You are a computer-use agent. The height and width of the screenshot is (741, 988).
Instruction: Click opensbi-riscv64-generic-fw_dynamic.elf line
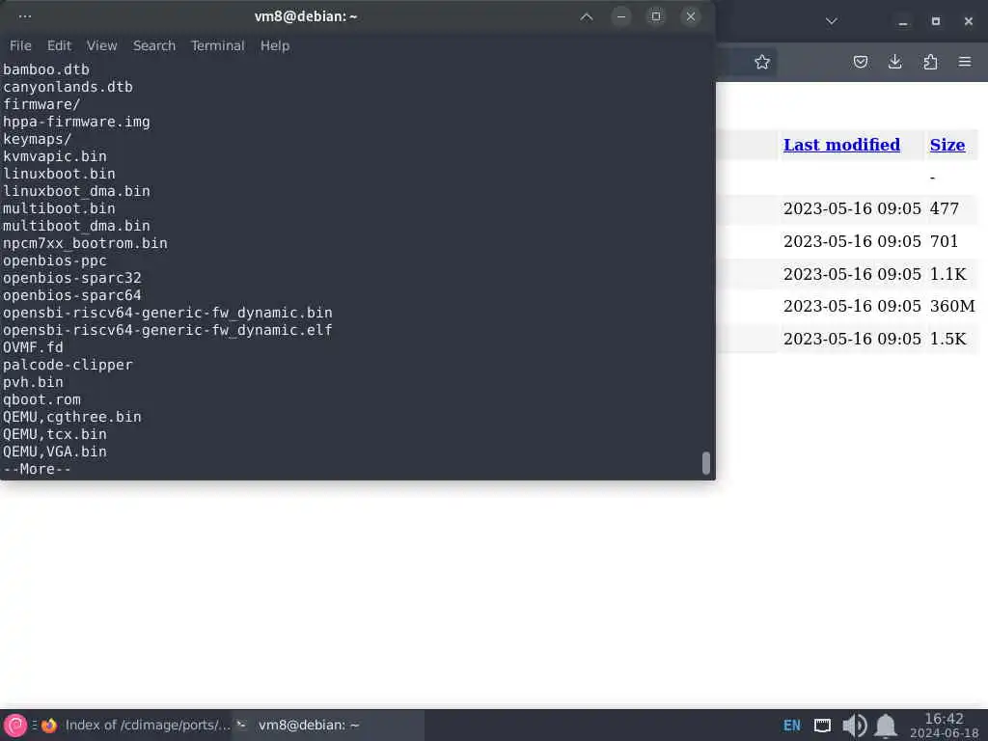(x=168, y=330)
